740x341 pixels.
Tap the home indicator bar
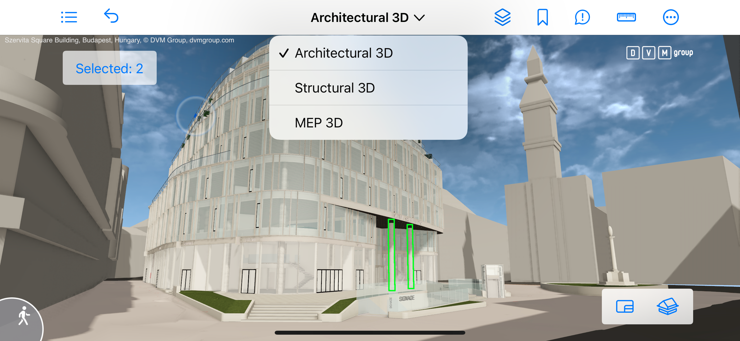(370, 332)
